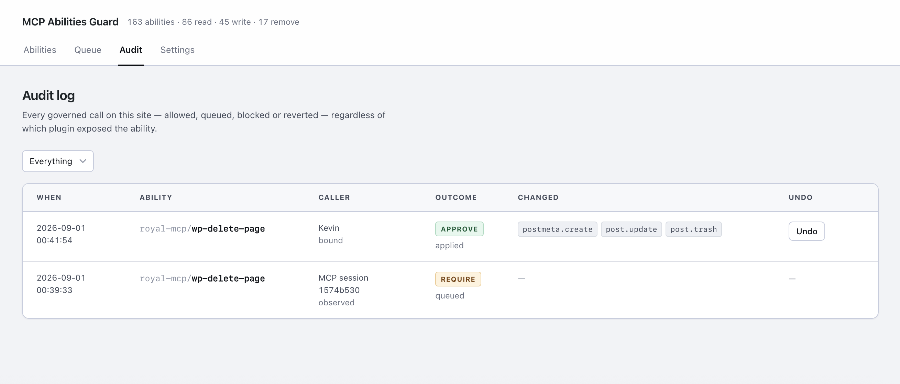Click the 'queued' status text
This screenshot has width=900, height=384.
coord(450,295)
